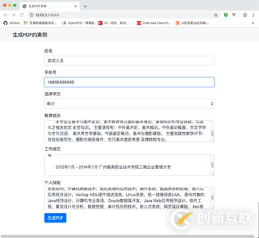Click the 工作经历 textarea scrollbar
The height and width of the screenshot is (238, 259).
(212, 165)
